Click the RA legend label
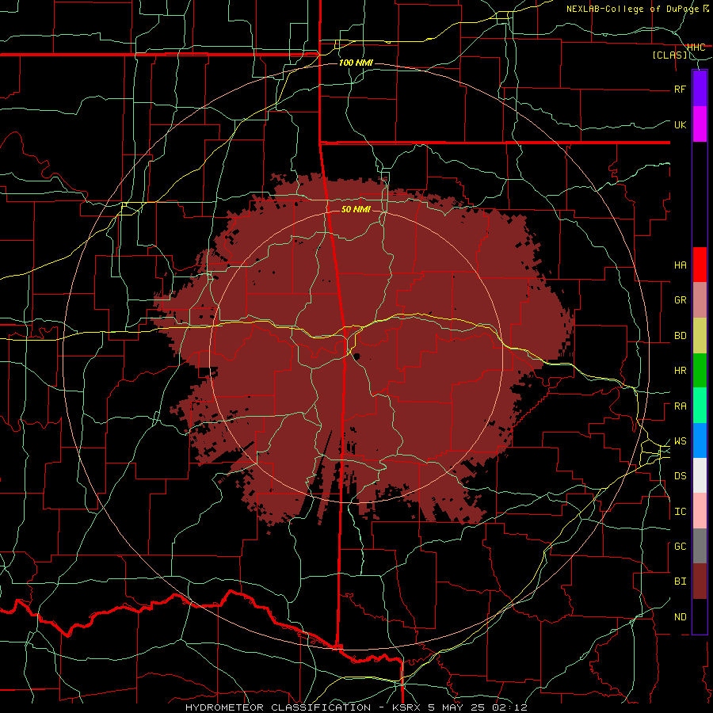 pos(680,406)
